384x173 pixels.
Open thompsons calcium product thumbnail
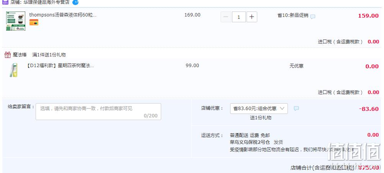point(16,21)
